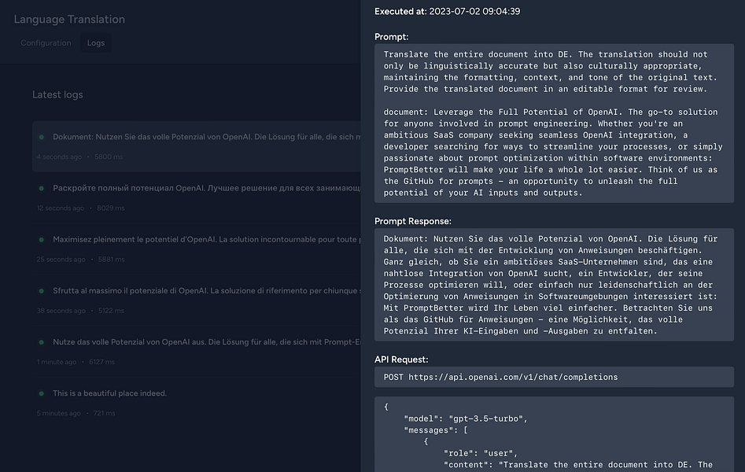Click the '8029 ms' duration value
Screen dimensions: 745x472
[x=111, y=208]
